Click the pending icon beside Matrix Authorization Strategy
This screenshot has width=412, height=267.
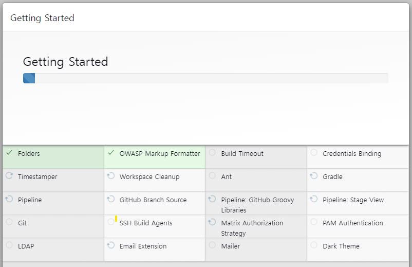[x=212, y=222]
